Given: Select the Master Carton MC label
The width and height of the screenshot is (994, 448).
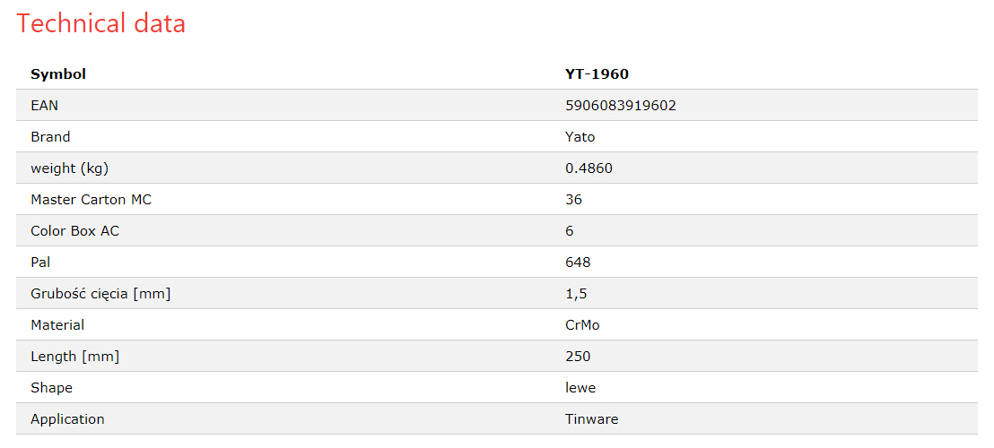Looking at the screenshot, I should pyautogui.click(x=92, y=199).
